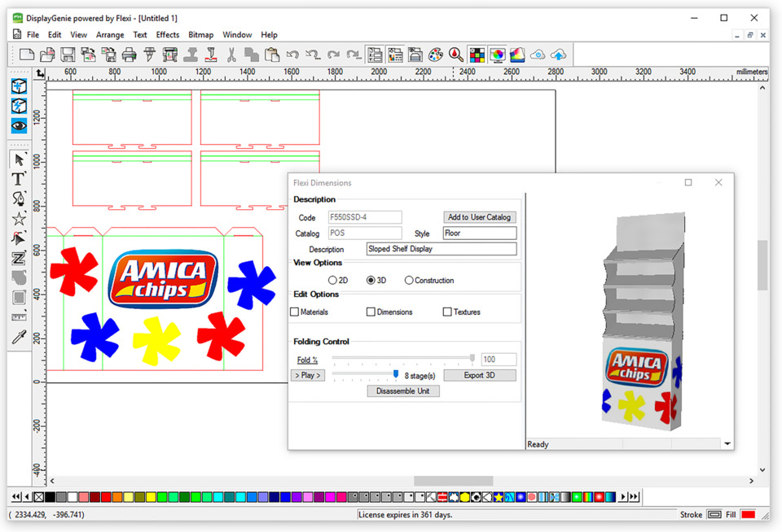Tick the Textures checkbox
This screenshot has width=782, height=532.
(x=447, y=312)
